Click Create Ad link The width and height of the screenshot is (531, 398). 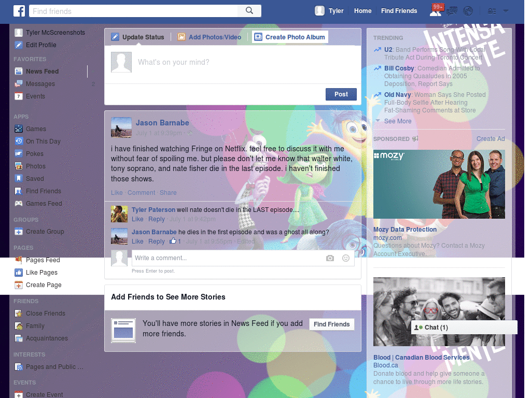(491, 139)
